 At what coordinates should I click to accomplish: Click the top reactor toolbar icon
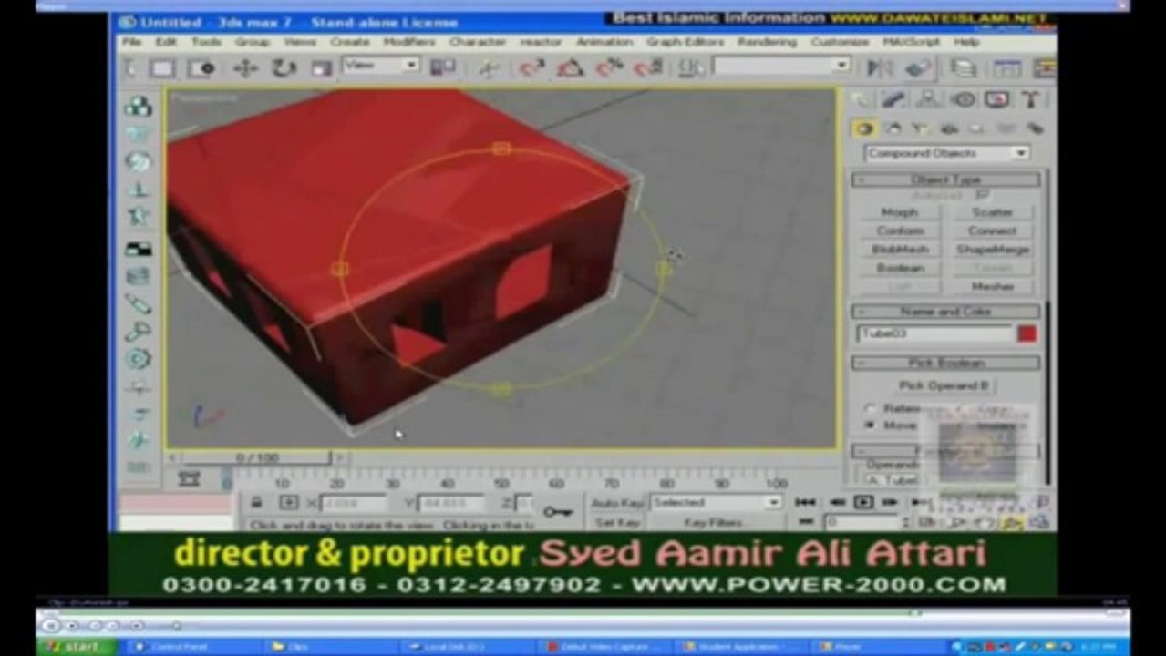click(139, 106)
